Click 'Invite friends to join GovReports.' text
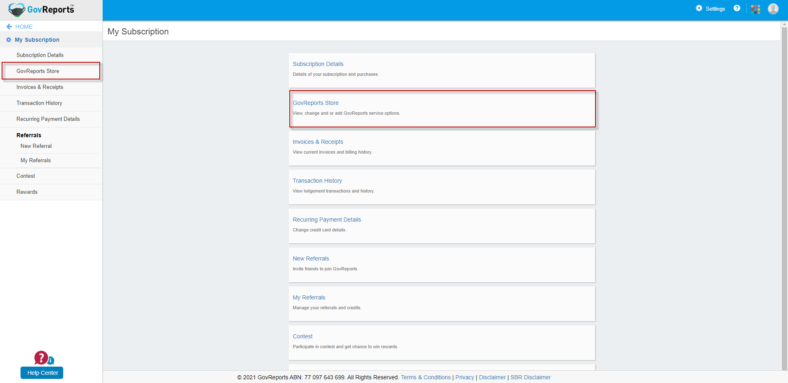The width and height of the screenshot is (788, 383). (325, 269)
